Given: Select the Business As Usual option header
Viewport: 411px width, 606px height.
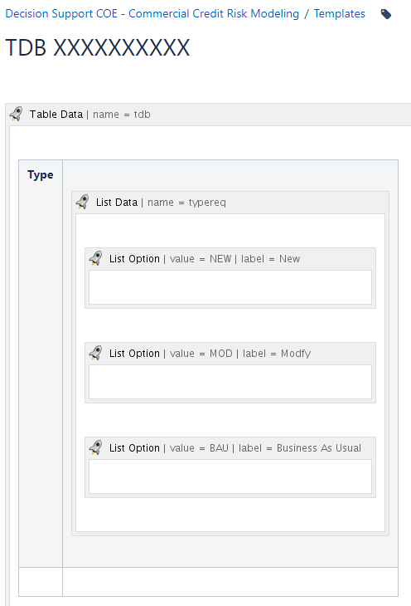Looking at the screenshot, I should 230,448.
